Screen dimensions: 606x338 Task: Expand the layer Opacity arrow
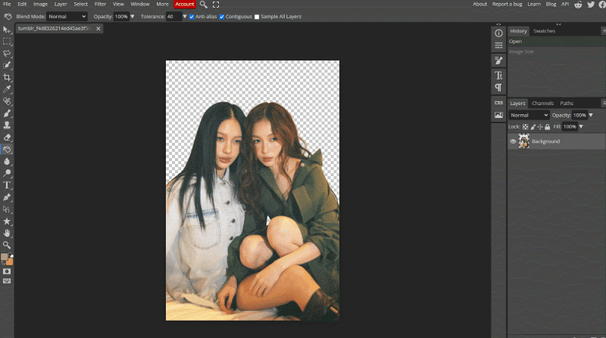591,115
